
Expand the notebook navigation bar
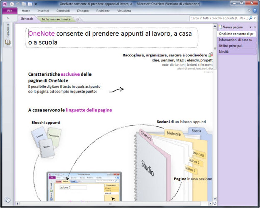8,18
